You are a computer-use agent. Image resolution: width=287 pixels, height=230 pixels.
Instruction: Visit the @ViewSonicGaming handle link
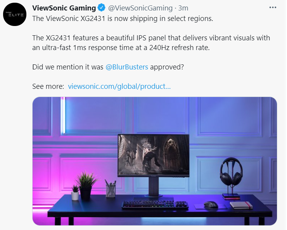click(140, 8)
